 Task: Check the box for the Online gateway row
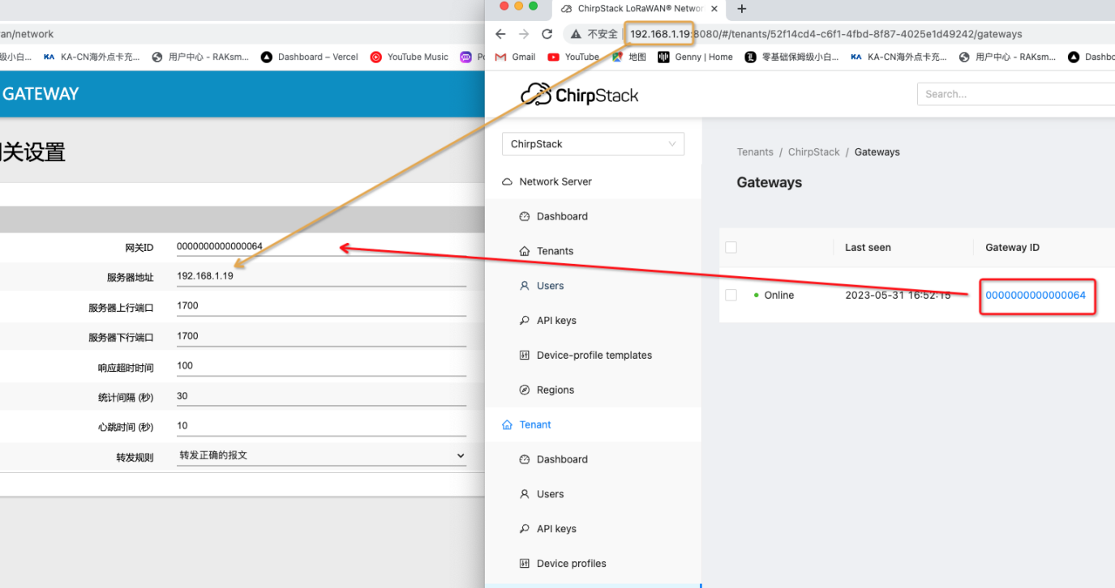[x=731, y=295]
